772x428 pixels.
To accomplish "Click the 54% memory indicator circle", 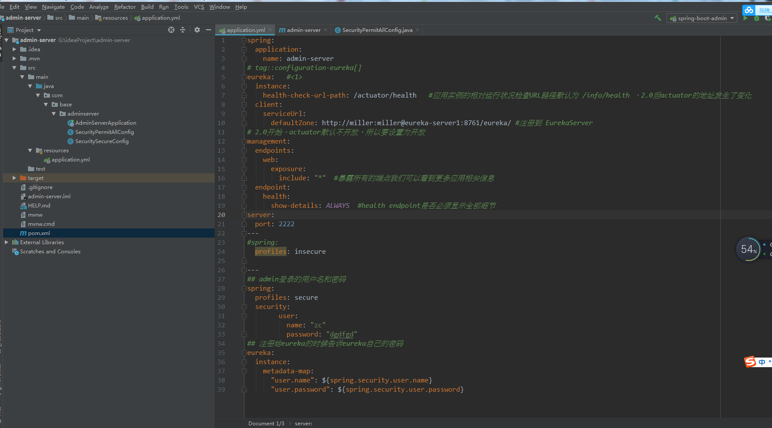I will pos(749,249).
